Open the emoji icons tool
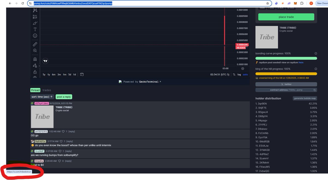328x180 pixels. click(x=35, y=36)
